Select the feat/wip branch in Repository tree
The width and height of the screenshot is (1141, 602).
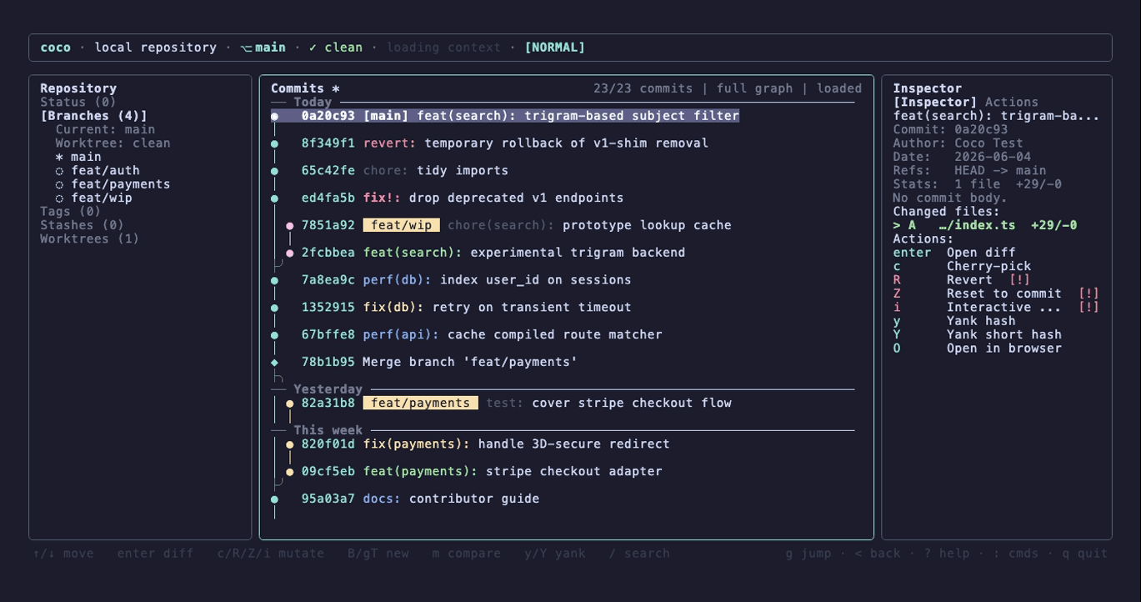click(93, 198)
